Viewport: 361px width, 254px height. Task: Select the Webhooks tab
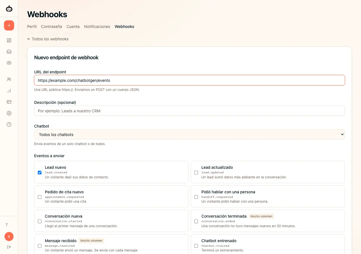point(124,27)
